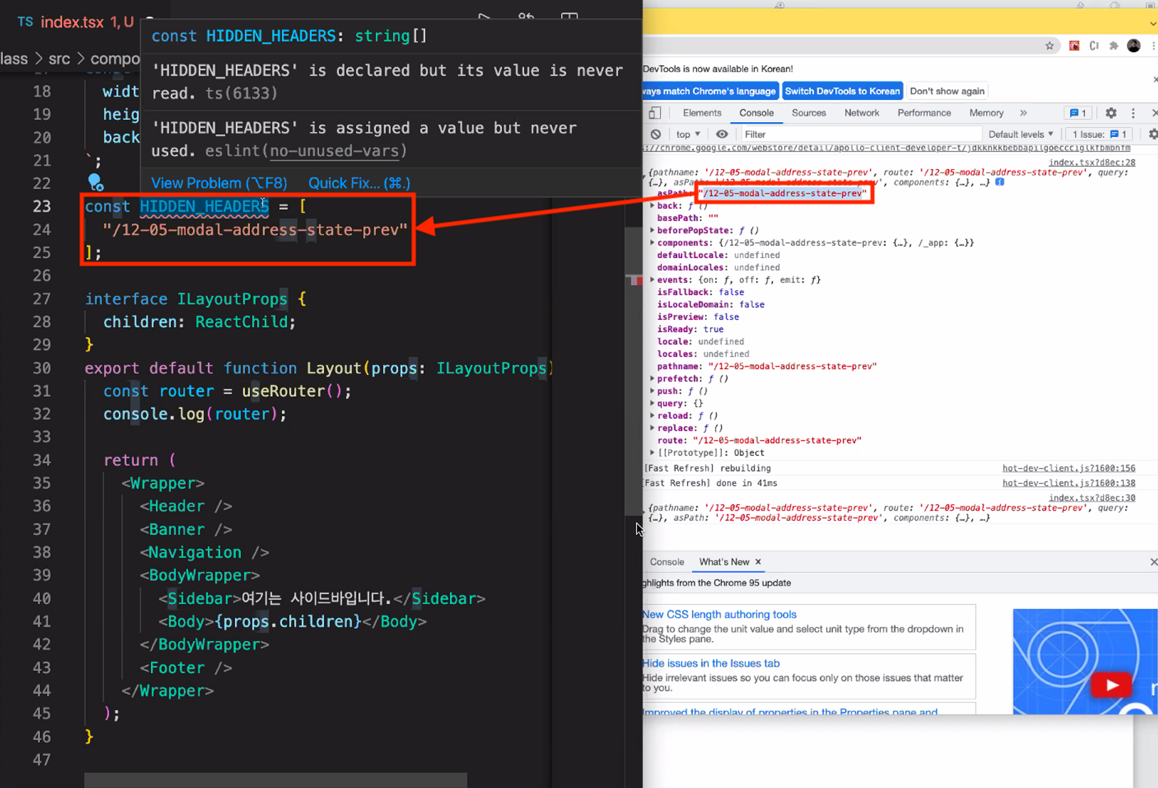Screen dimensions: 1158x788
Task: Click the Quick Fix link
Action: click(x=359, y=183)
